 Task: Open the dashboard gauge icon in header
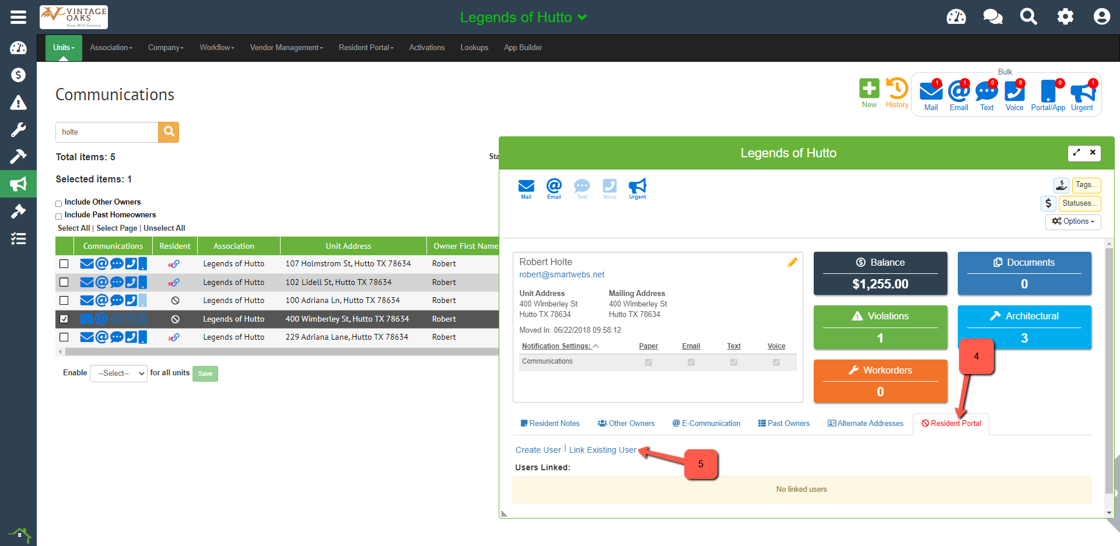point(956,17)
